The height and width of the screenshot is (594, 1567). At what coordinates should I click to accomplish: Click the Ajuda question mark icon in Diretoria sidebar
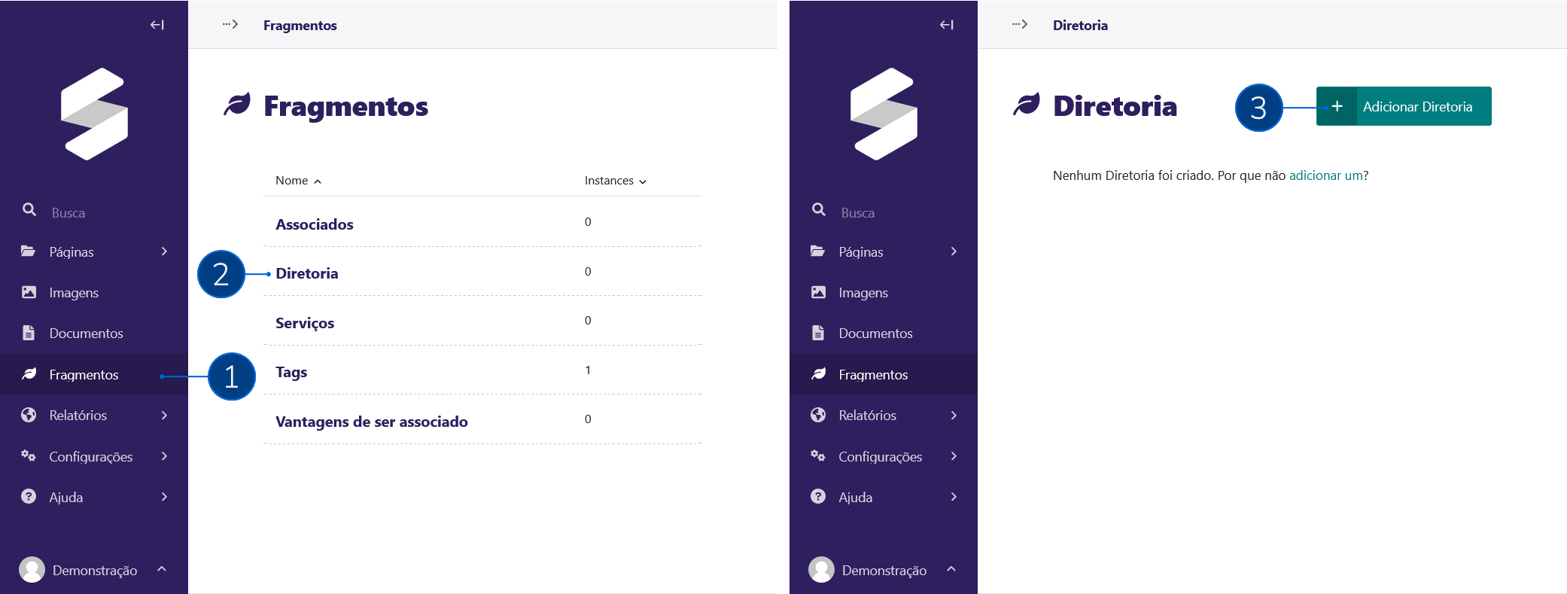[818, 497]
